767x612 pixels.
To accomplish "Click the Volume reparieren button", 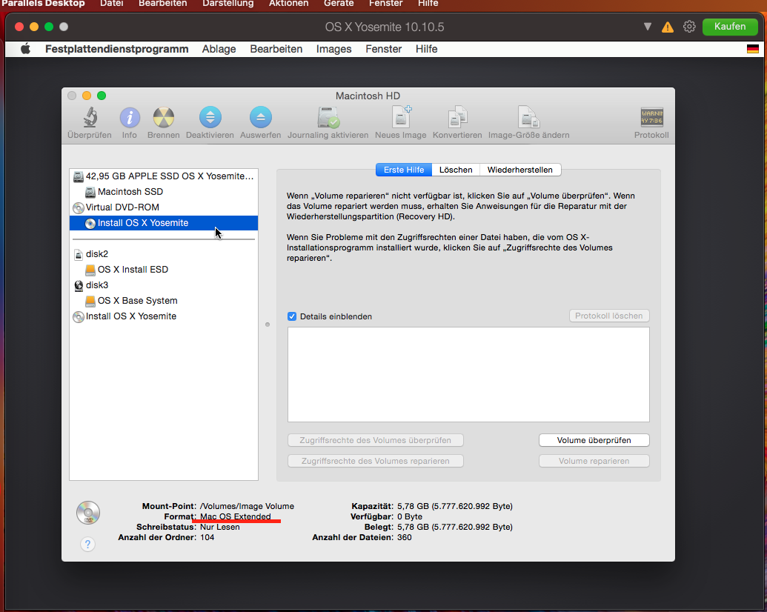I will click(x=594, y=461).
